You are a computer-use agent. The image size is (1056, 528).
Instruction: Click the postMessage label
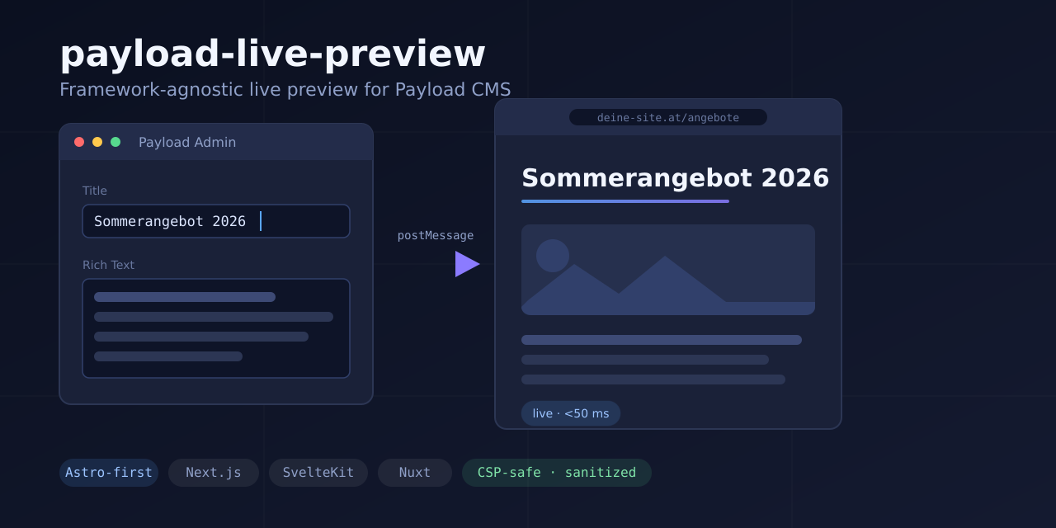coord(436,235)
